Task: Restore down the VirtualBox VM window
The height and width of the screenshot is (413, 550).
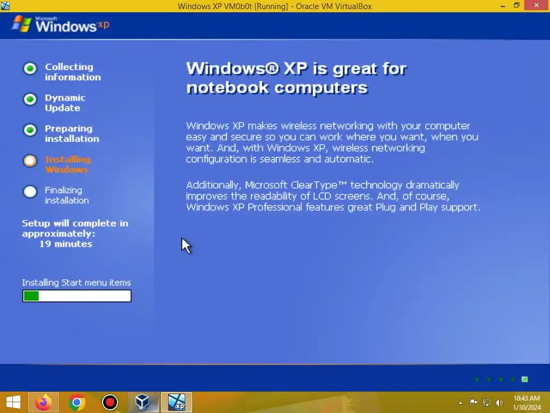Action: point(516,5)
